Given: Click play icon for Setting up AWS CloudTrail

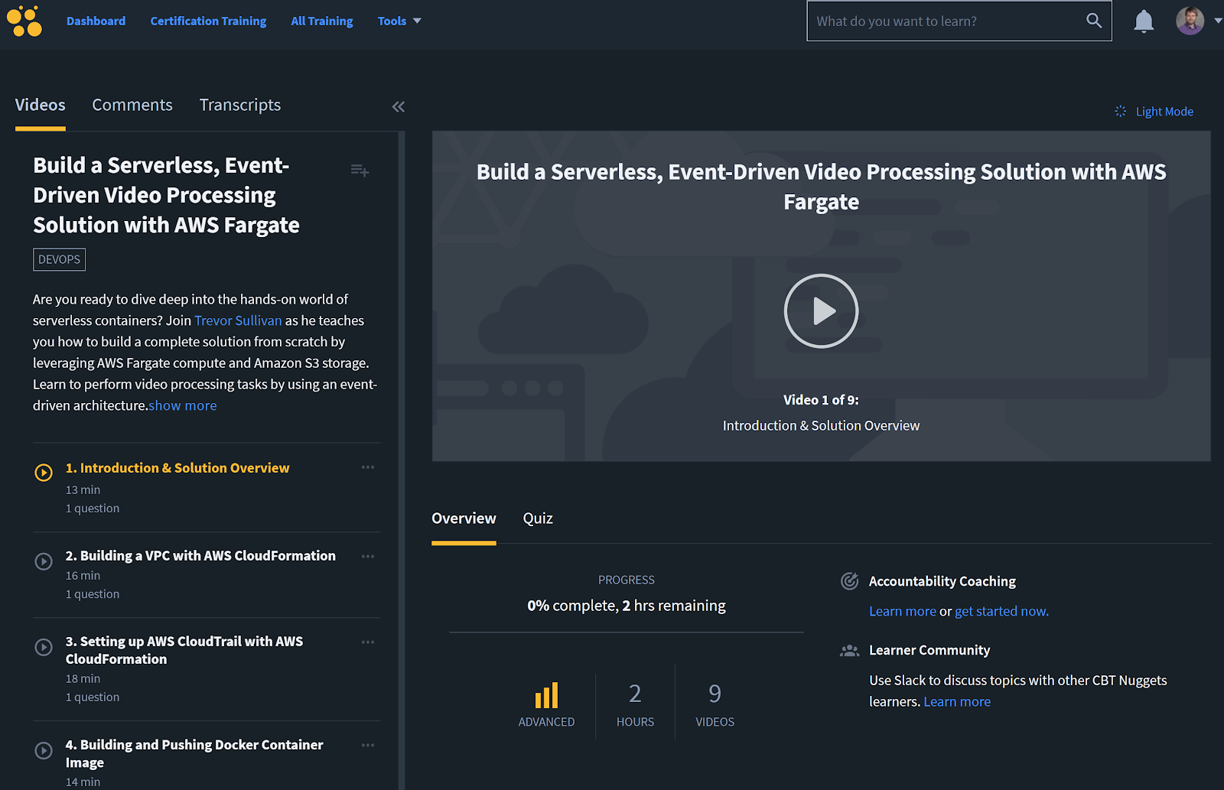Looking at the screenshot, I should click(x=44, y=647).
